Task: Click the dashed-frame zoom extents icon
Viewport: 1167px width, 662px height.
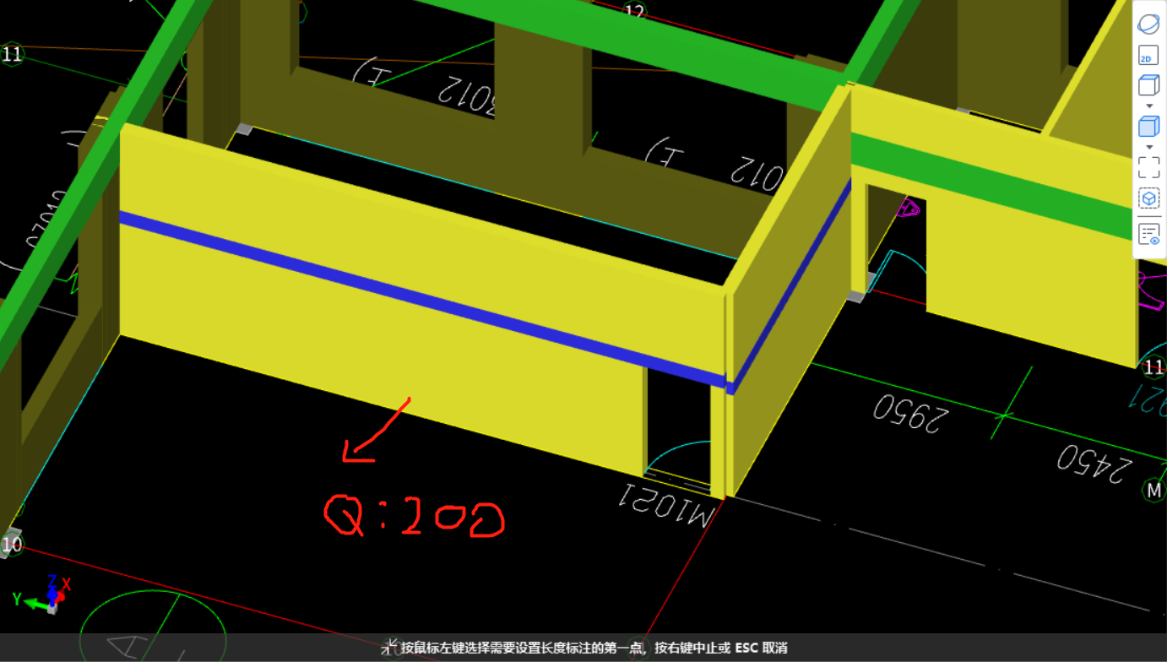Action: tap(1148, 167)
